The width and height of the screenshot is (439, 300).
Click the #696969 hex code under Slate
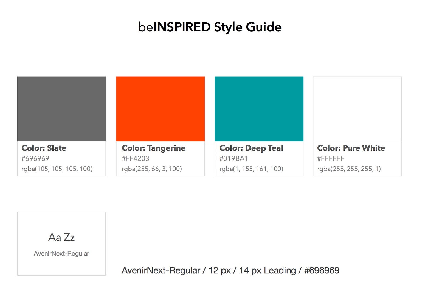(x=35, y=158)
